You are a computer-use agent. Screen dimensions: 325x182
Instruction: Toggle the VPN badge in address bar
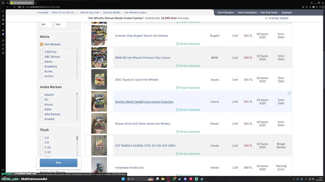click(x=20, y=7)
